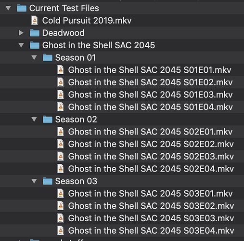This screenshot has width=244, height=241.
Task: Collapse the Season 02 folder
Action: 34,120
